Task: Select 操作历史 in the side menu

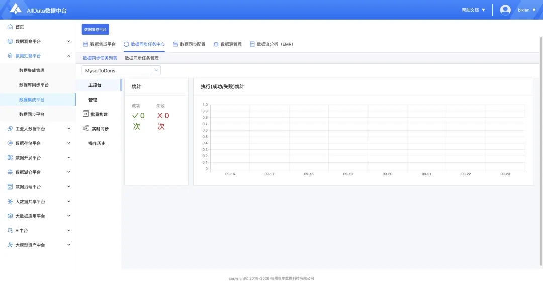Action: pos(97,143)
